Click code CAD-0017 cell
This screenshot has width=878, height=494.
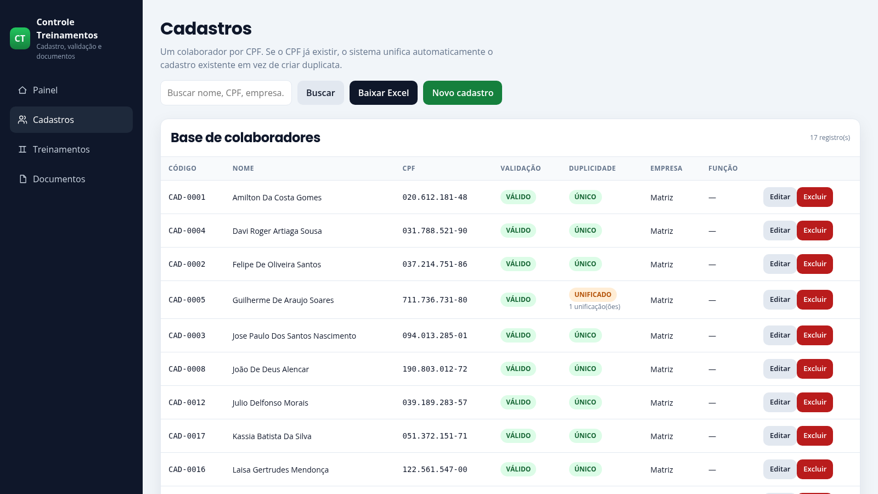(187, 436)
